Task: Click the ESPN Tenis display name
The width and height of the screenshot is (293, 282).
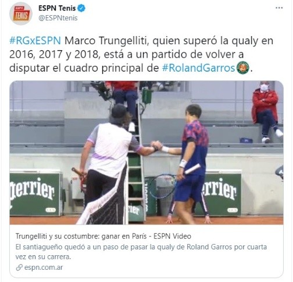Action: (x=57, y=8)
